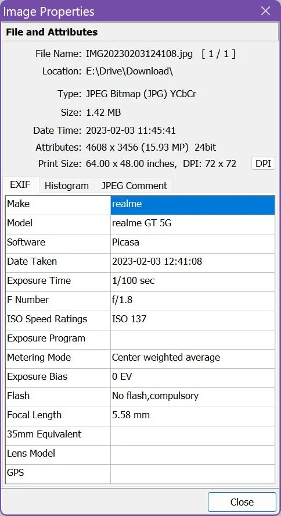Select the Date Taken row
Viewport: 281px width, 516px height.
point(140,262)
